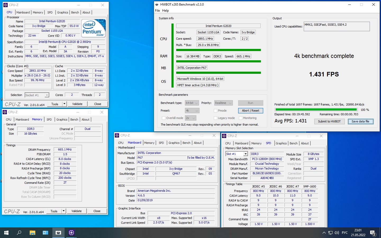Click the 100% benchmark progress bar

tap(316, 109)
